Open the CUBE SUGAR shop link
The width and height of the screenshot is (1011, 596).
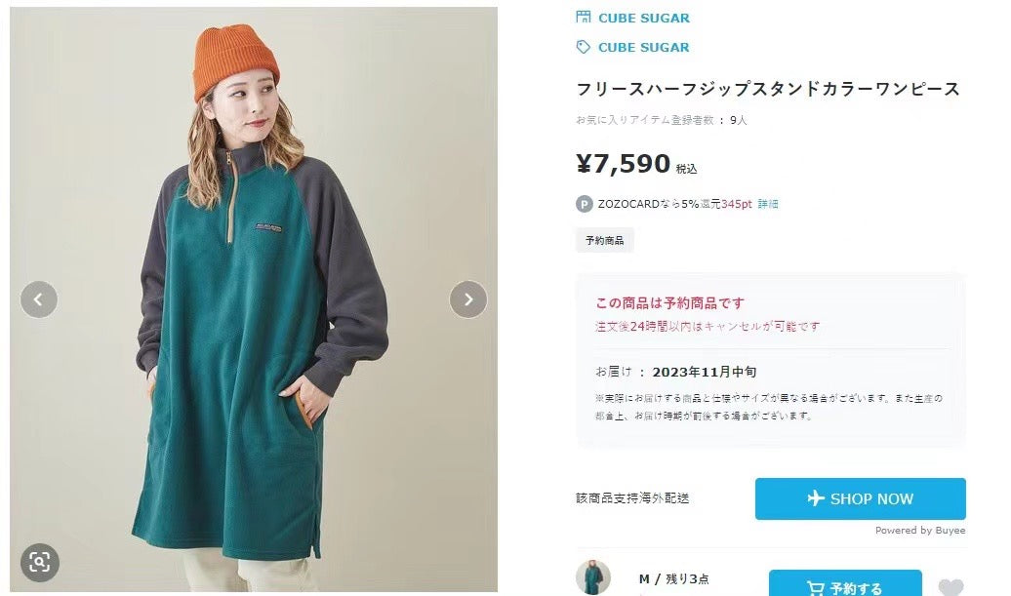[x=643, y=18]
